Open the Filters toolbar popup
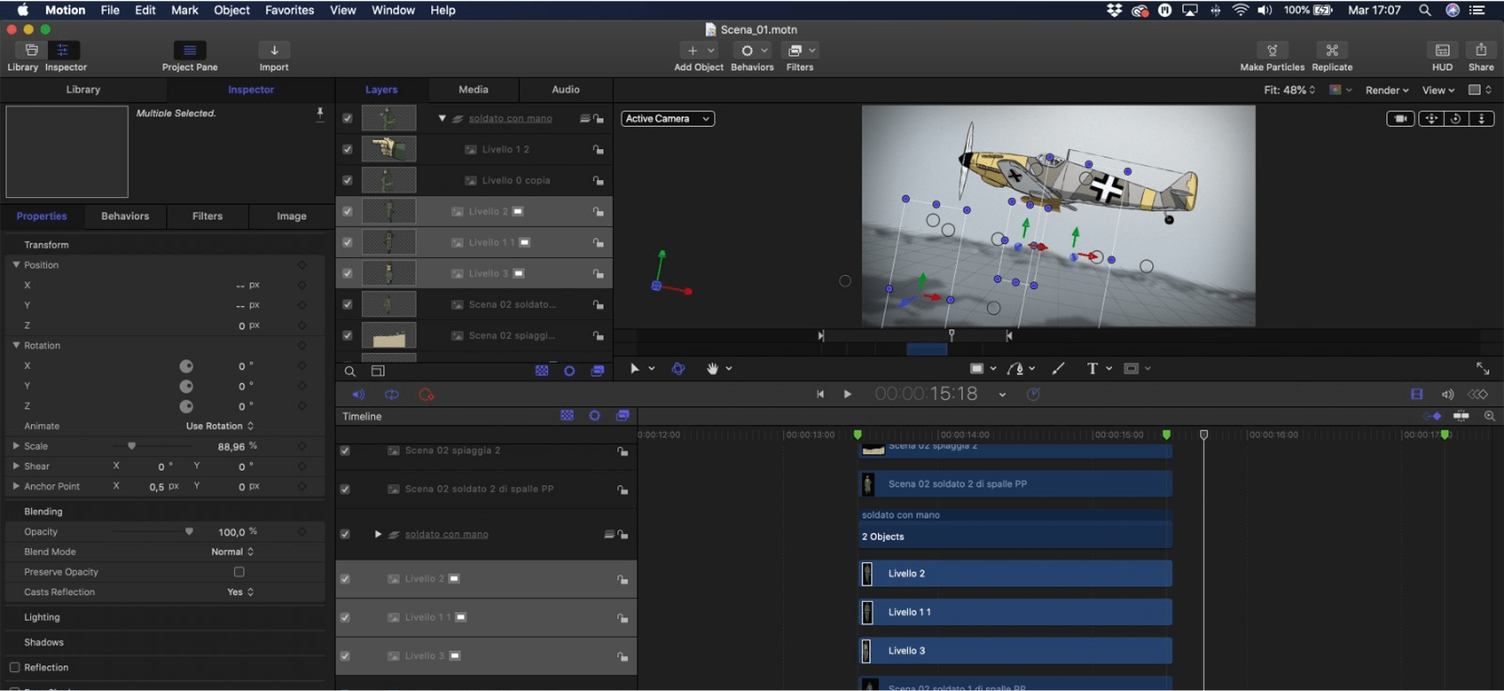1504x691 pixels. 800,51
